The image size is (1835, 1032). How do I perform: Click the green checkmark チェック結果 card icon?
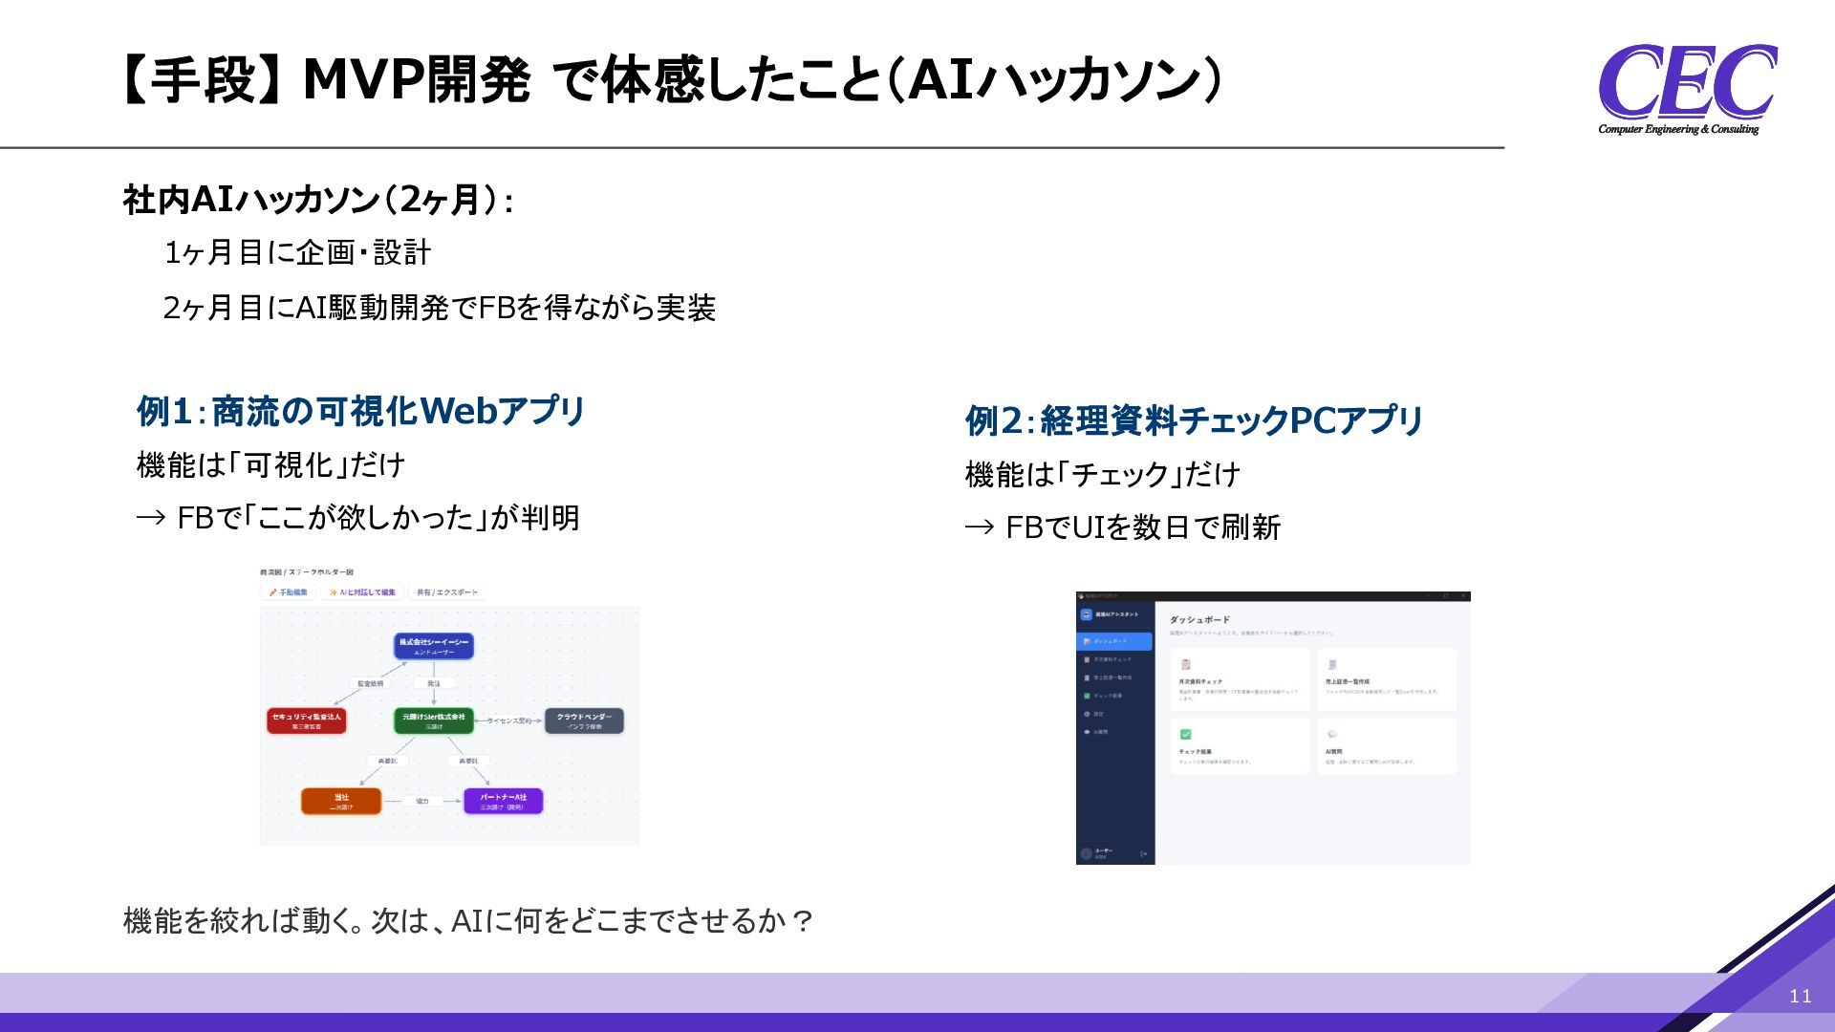click(1186, 734)
